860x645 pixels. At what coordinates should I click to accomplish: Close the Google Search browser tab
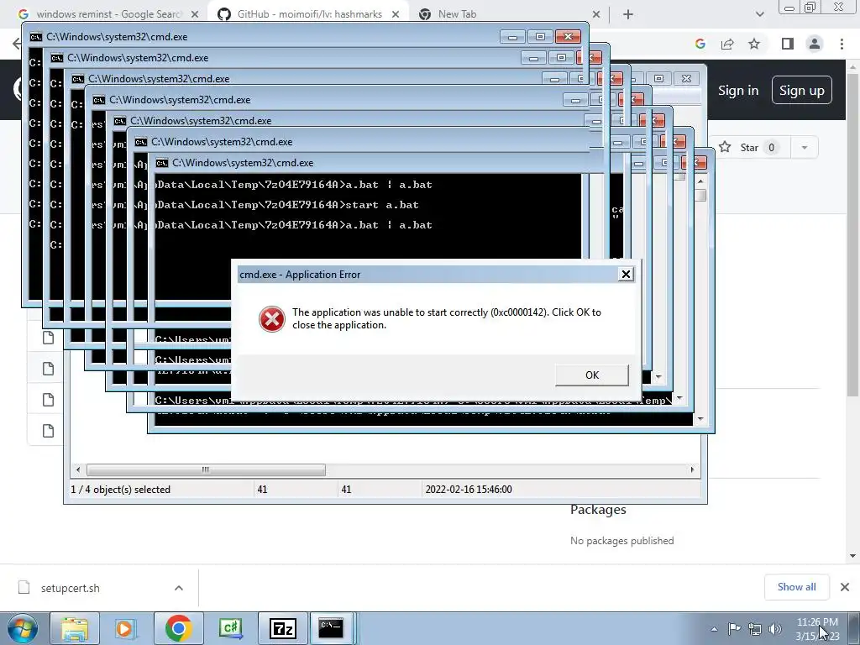click(x=195, y=14)
